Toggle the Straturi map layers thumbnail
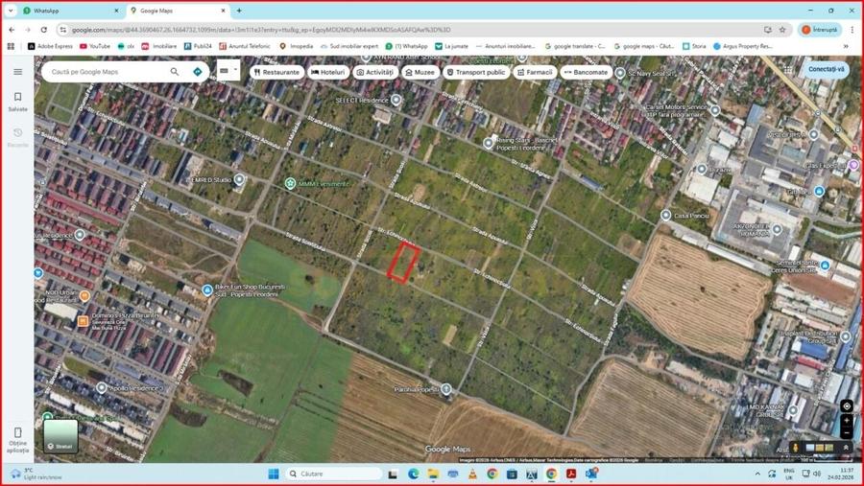The height and width of the screenshot is (486, 864). [x=60, y=436]
